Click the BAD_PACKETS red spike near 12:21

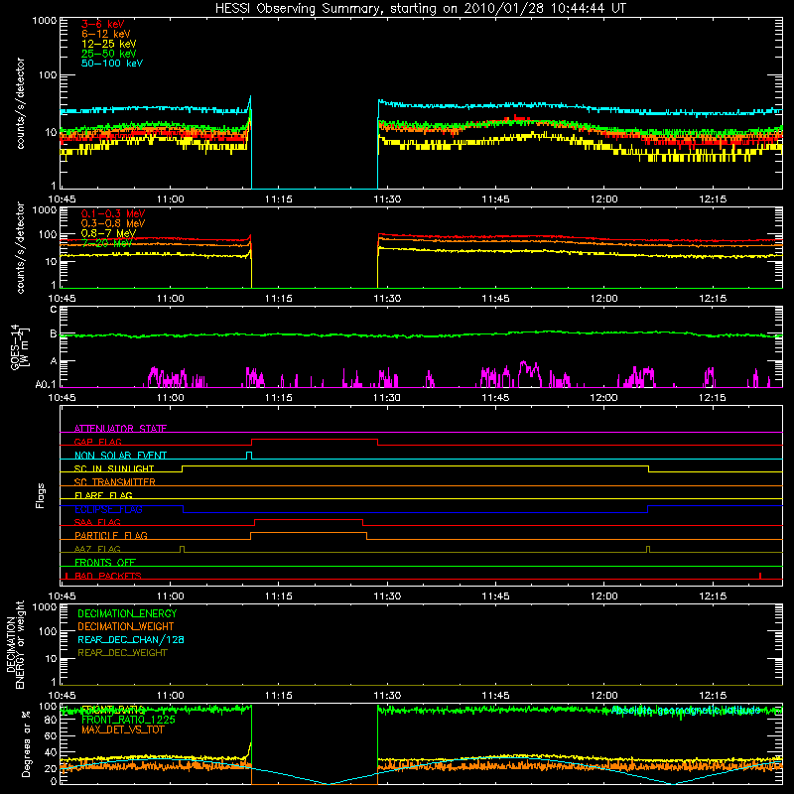pyautogui.click(x=760, y=576)
